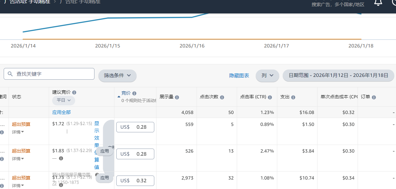Image resolution: width=396 pixels, height=189 pixels.
Task: Click info icon under the $1.83 suggested bid
Action: click(x=61, y=158)
